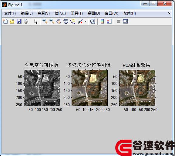Open file with the folder icon

click(12, 21)
